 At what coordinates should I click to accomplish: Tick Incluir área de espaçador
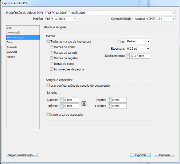click(48, 114)
